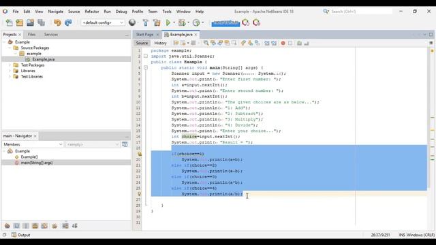This screenshot has height=245, width=436.
Task: Toggle Show Inherited Members in Navigator
Action: coord(7,226)
